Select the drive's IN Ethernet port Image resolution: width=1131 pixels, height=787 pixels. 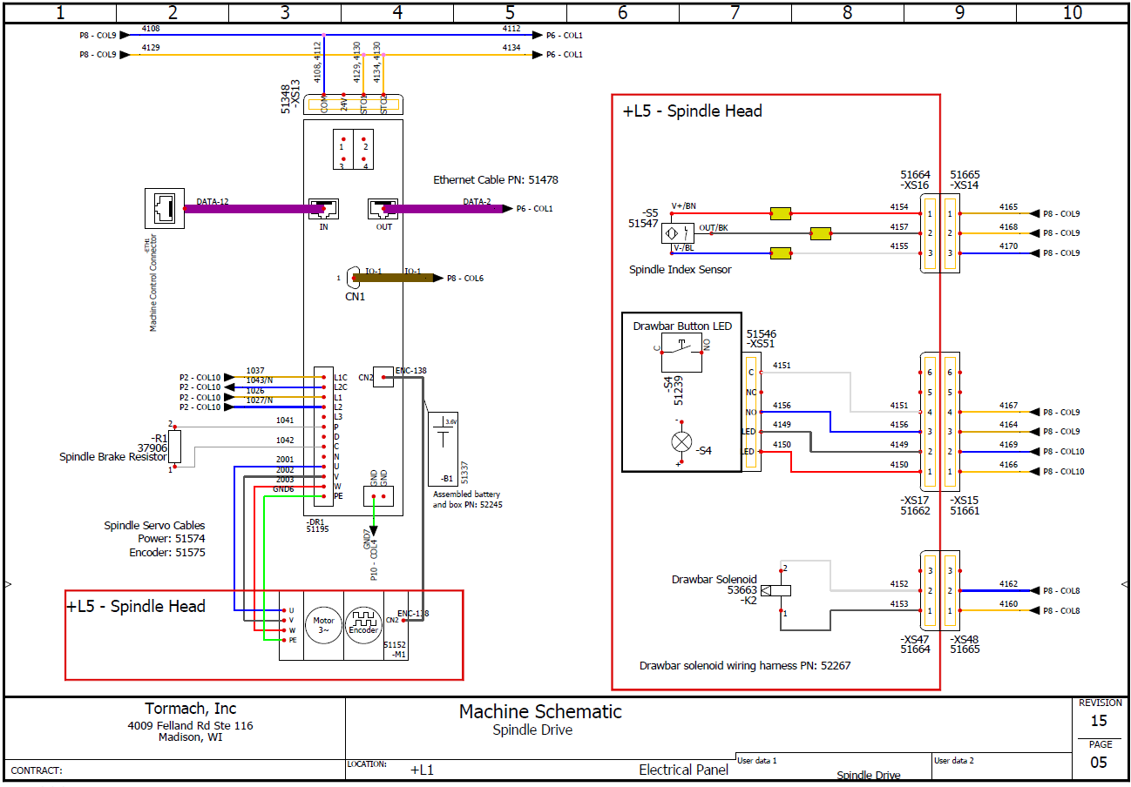click(323, 209)
